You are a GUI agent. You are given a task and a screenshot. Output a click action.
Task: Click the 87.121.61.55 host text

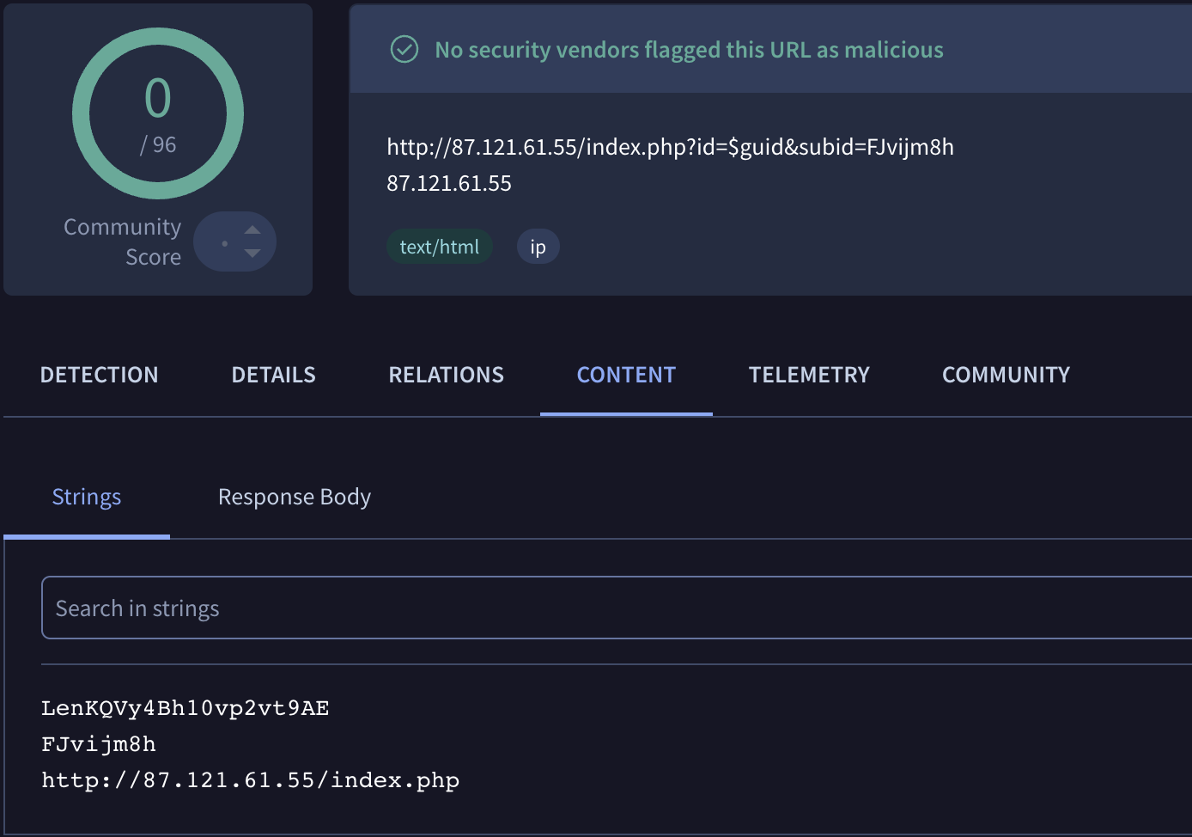point(449,183)
